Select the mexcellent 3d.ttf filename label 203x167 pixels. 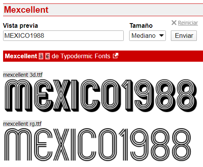[23, 75]
